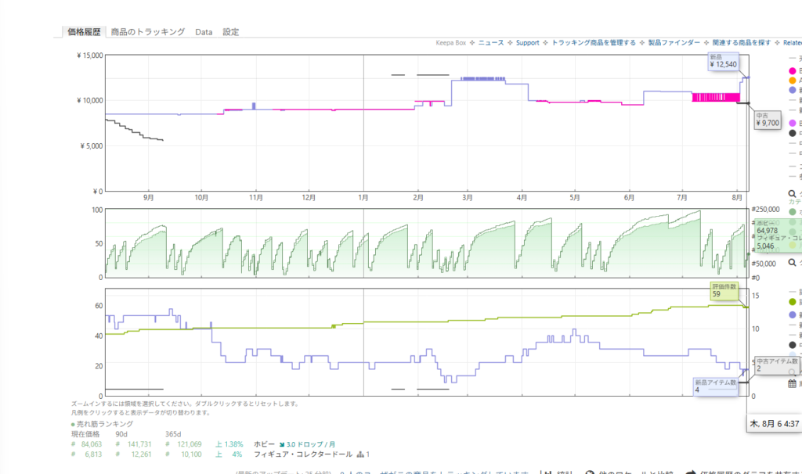Viewport: 802px width, 474px height.
Task: Click the 新品 ¥12,540 price tooltip
Action: 723,61
